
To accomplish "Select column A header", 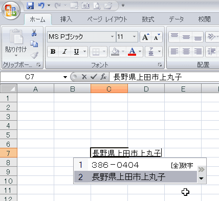I will click(x=35, y=88).
